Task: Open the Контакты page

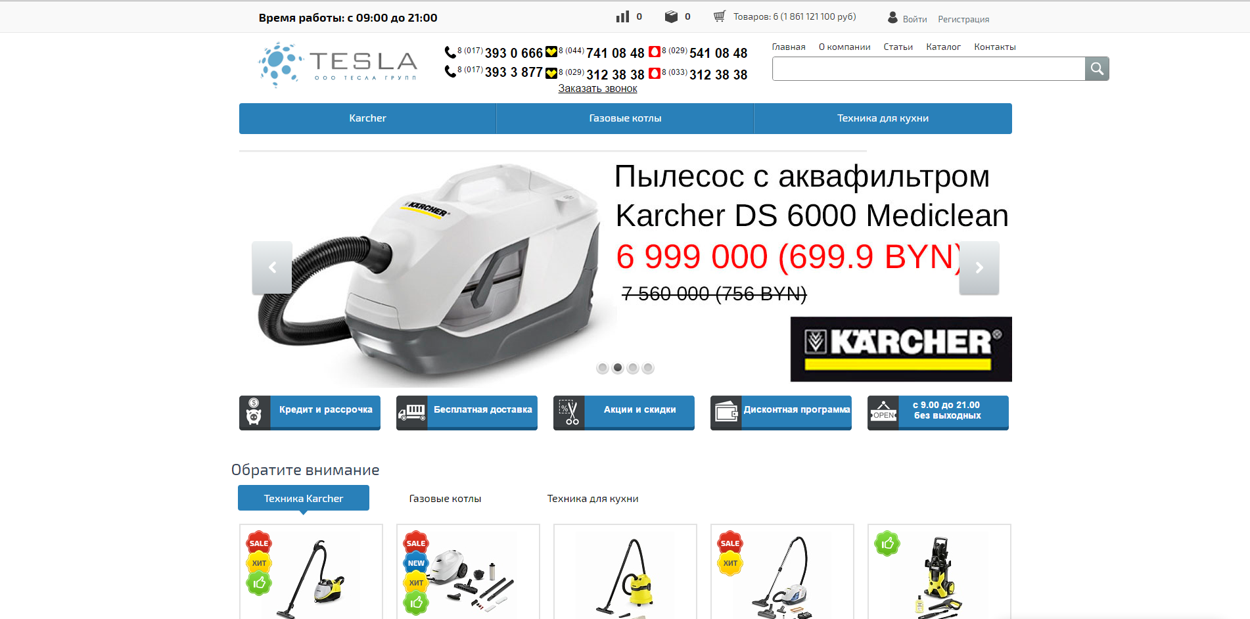Action: coord(995,47)
